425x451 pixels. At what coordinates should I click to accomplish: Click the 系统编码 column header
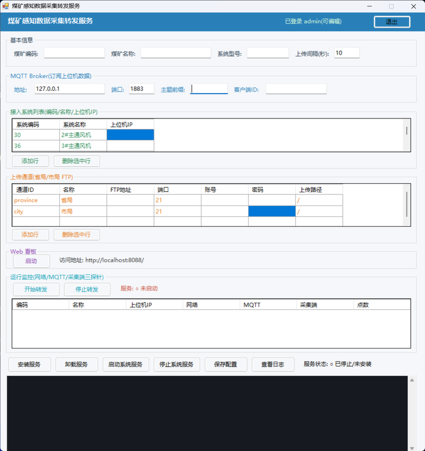click(36, 124)
